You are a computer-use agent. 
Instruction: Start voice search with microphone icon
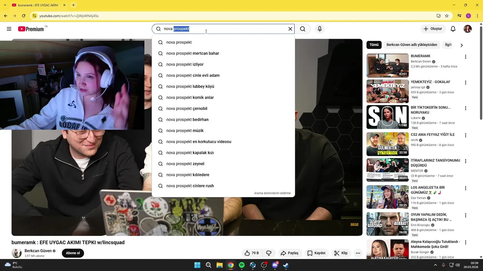pos(320,29)
